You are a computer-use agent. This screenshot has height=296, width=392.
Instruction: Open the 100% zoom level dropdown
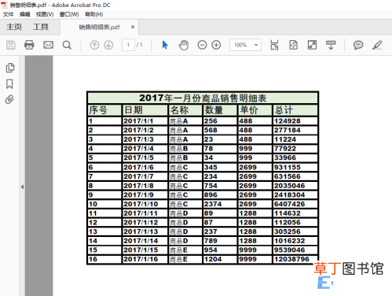point(245,45)
